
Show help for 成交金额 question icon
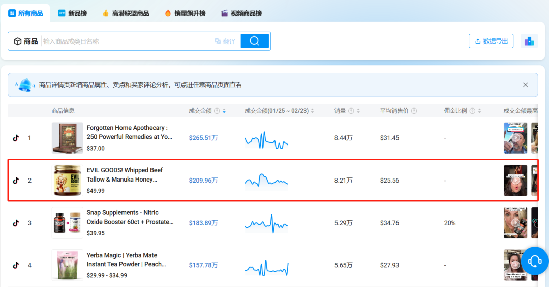tap(217, 111)
